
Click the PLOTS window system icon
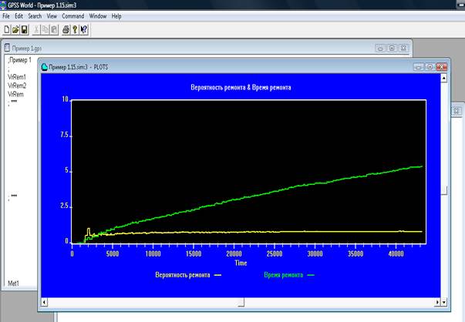point(45,67)
